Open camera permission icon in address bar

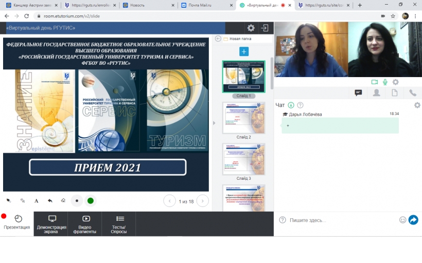pyautogui.click(x=383, y=16)
